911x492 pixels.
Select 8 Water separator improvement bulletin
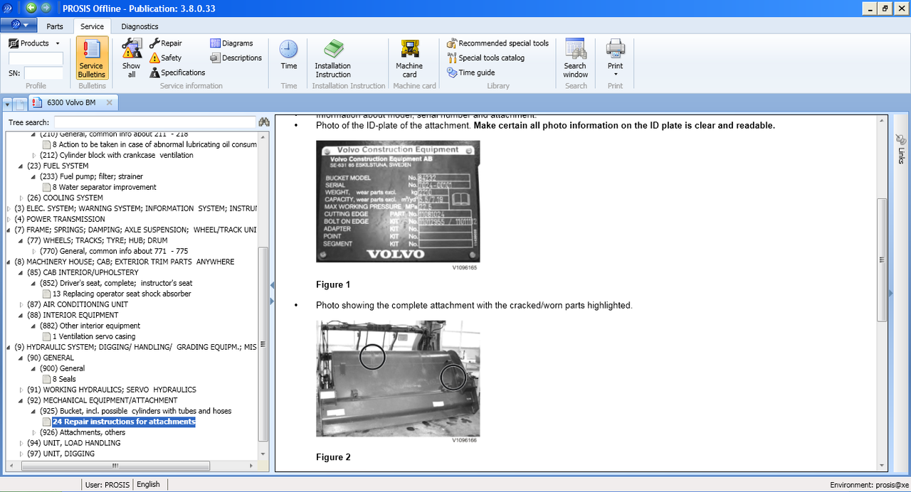pyautogui.click(x=104, y=187)
